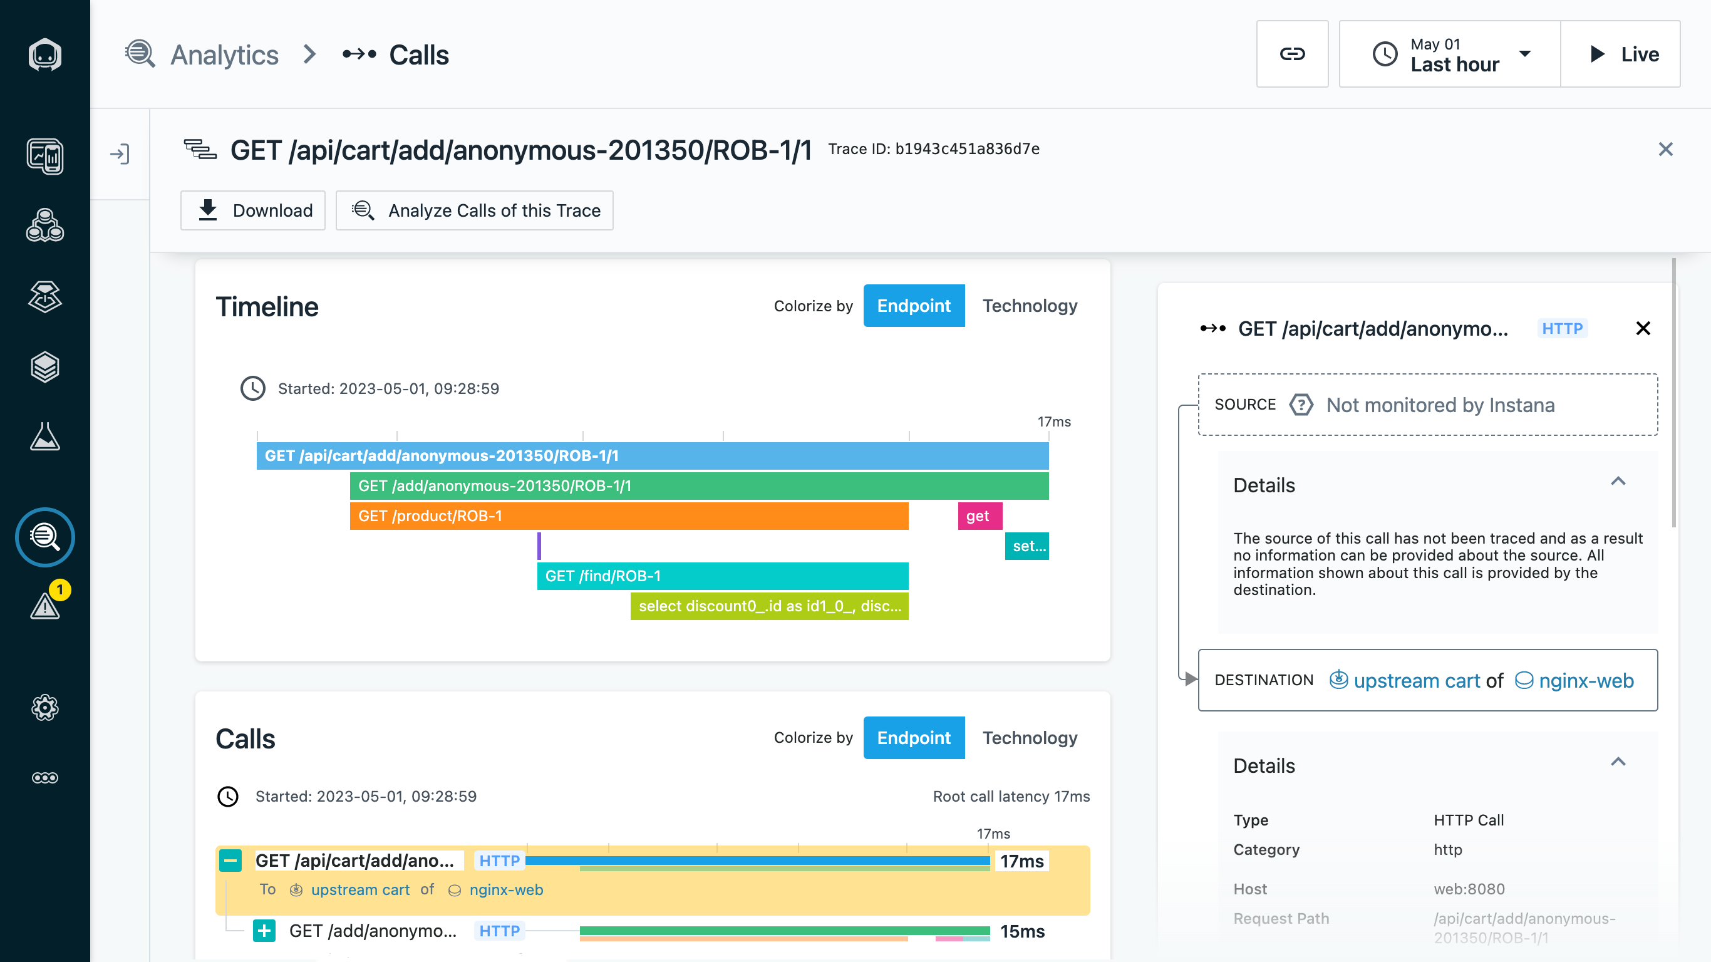This screenshot has height=962, width=1711.
Task: Click the question mark source icon
Action: [1301, 405]
